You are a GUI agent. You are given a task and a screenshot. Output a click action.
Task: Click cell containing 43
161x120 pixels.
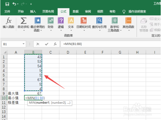pos(33,57)
